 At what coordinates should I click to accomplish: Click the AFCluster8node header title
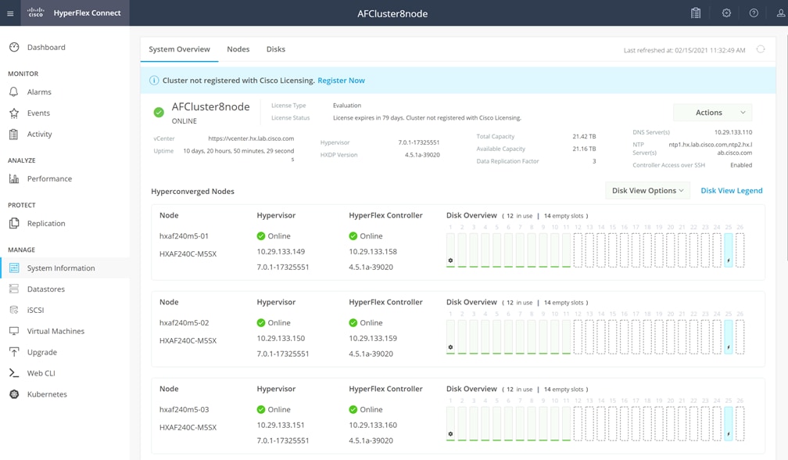[392, 13]
